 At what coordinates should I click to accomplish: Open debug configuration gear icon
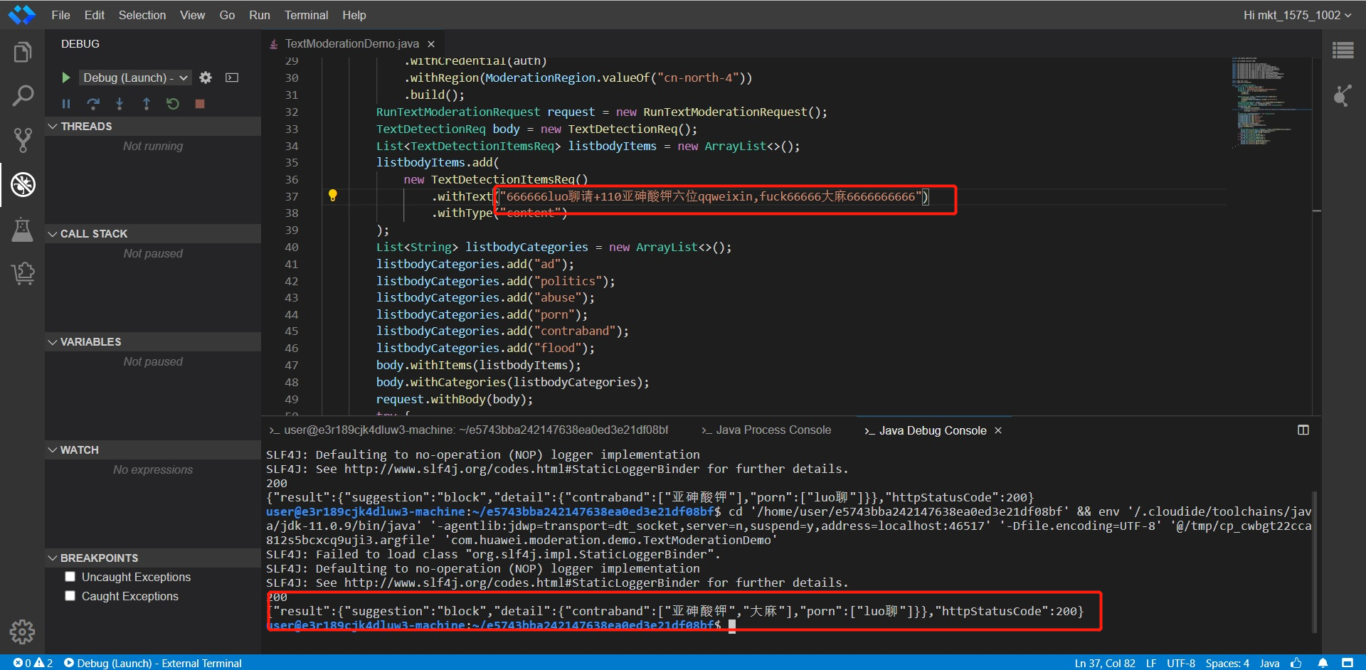(206, 78)
